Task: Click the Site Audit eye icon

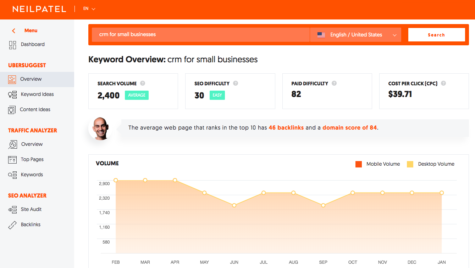Action: click(x=12, y=210)
